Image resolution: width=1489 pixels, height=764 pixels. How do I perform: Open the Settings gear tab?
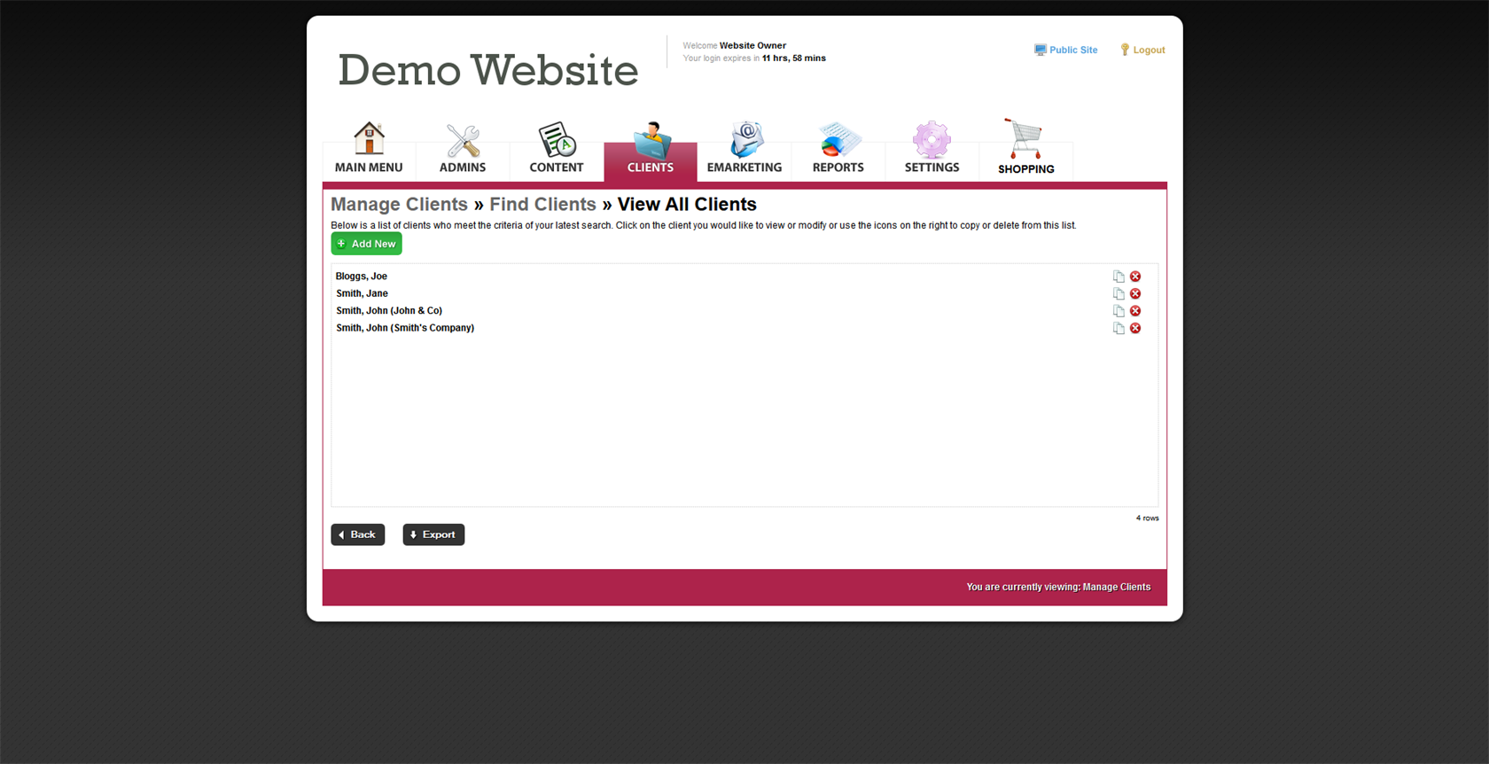point(932,150)
